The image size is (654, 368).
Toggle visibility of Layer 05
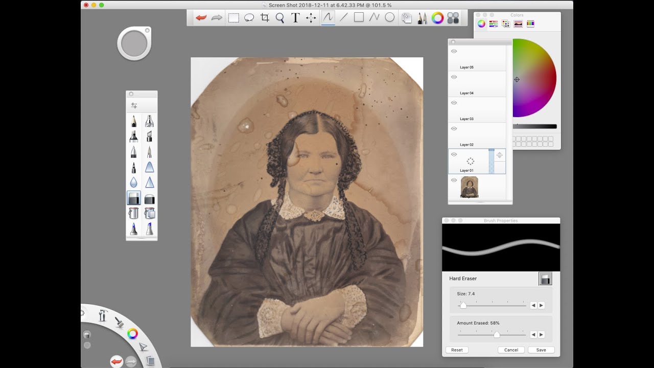pos(454,51)
